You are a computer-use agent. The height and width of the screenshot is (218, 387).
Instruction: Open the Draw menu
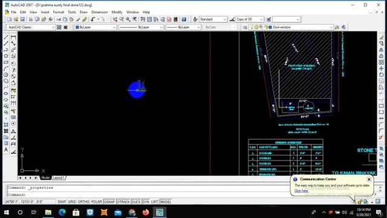(83, 12)
